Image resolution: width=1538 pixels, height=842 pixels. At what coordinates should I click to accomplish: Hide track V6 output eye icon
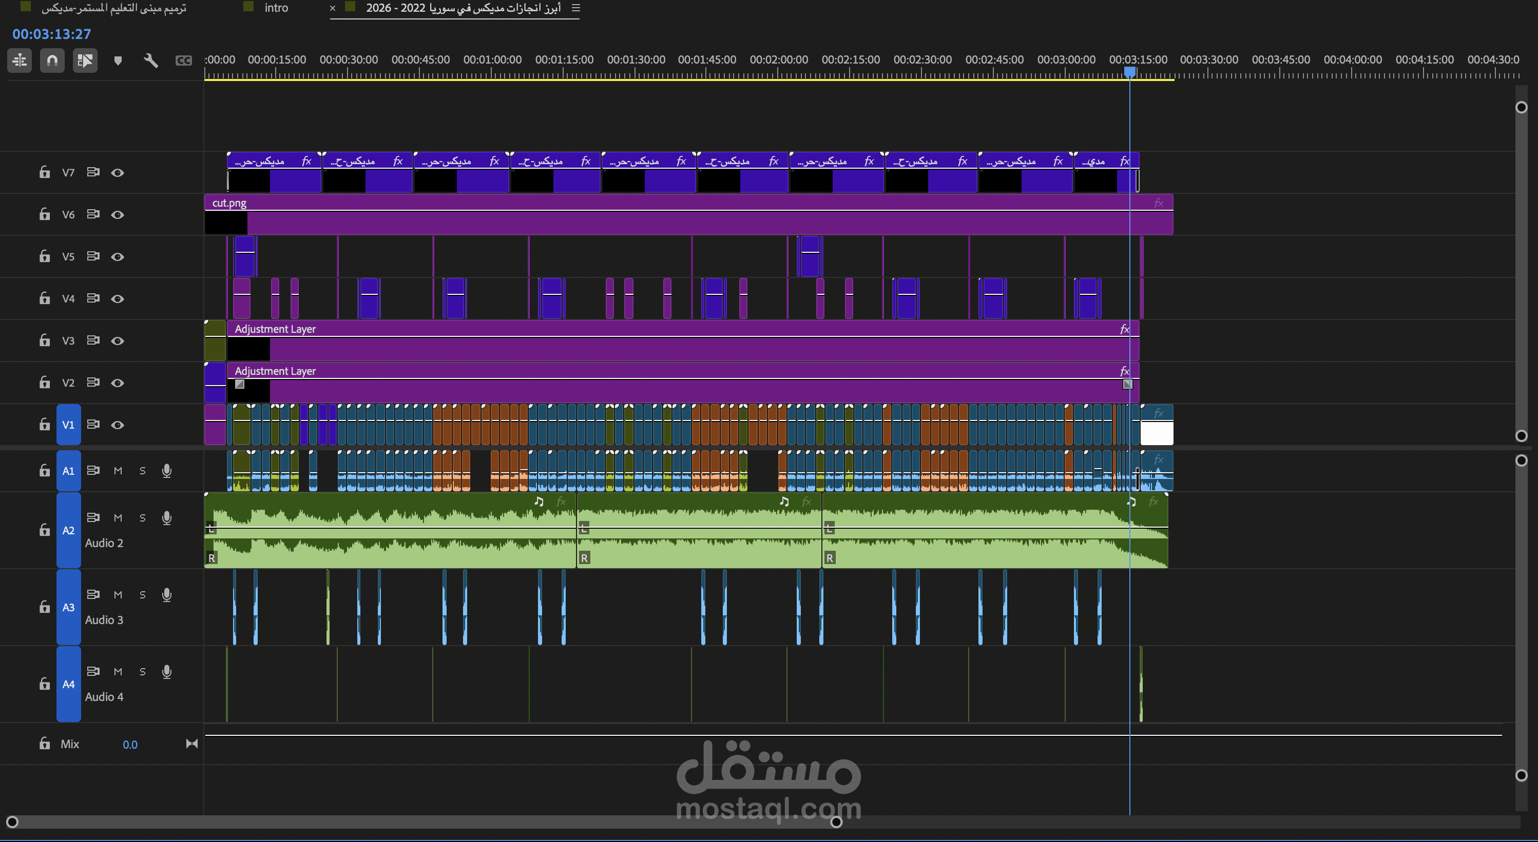tap(118, 215)
